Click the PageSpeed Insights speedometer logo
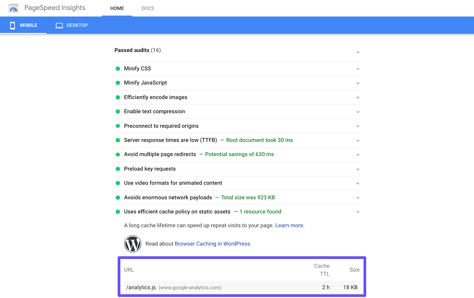Viewport: 474px width, 298px height. (13, 8)
